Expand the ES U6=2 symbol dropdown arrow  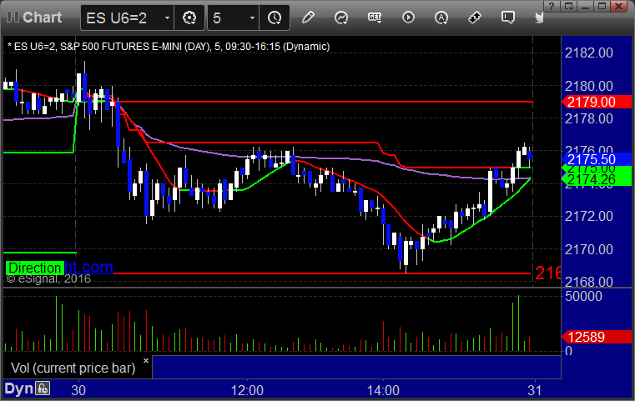pos(167,18)
